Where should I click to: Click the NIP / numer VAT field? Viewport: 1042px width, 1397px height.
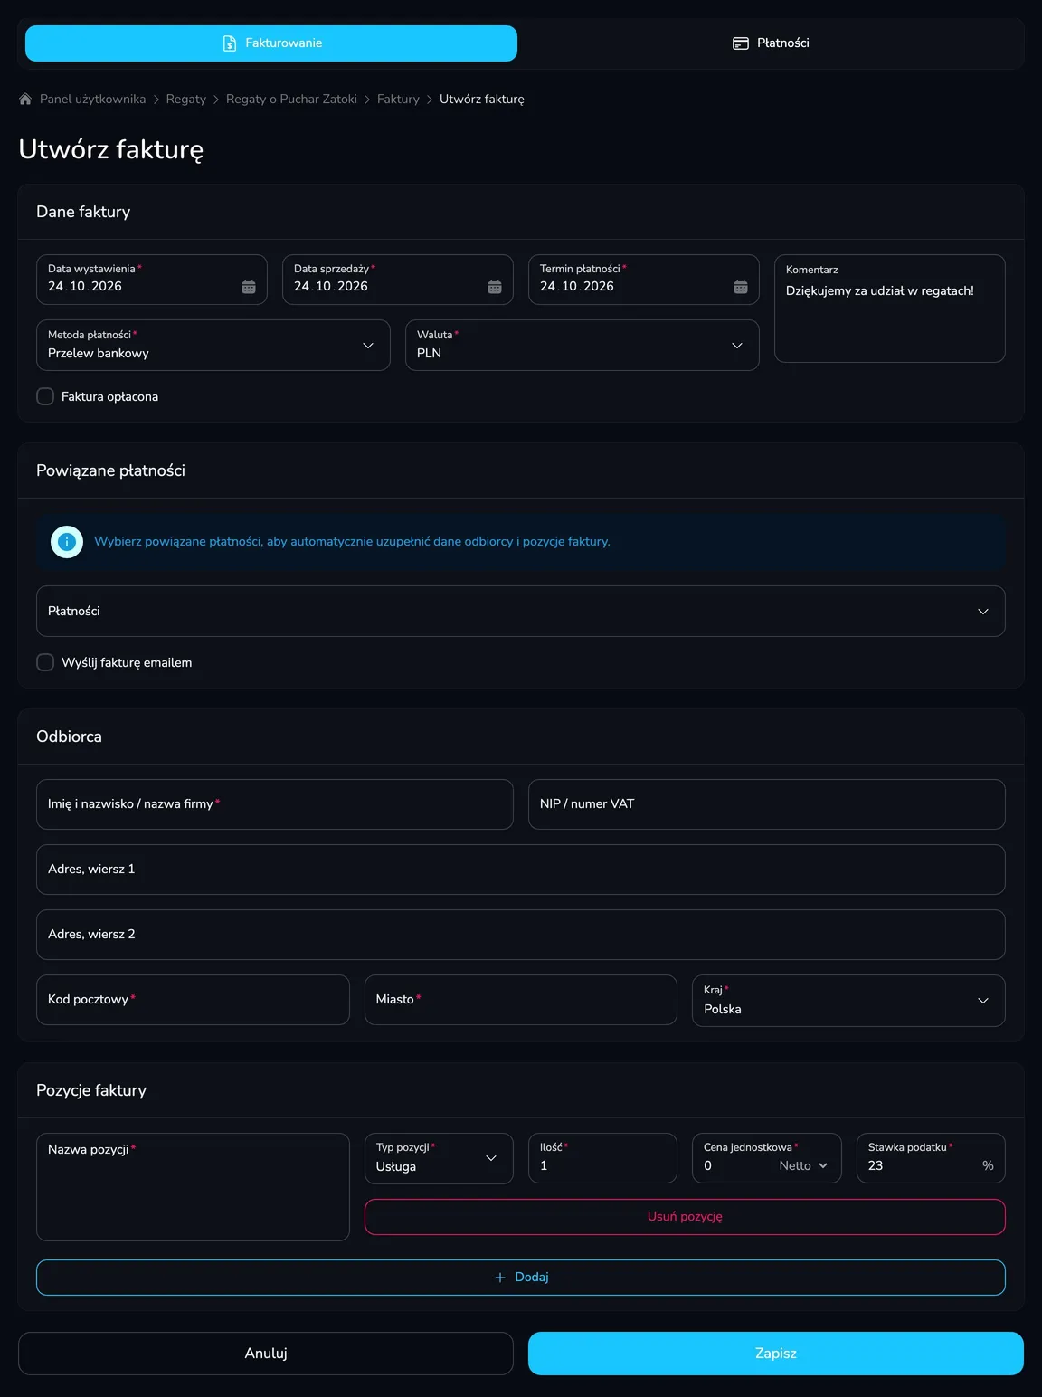click(x=767, y=804)
